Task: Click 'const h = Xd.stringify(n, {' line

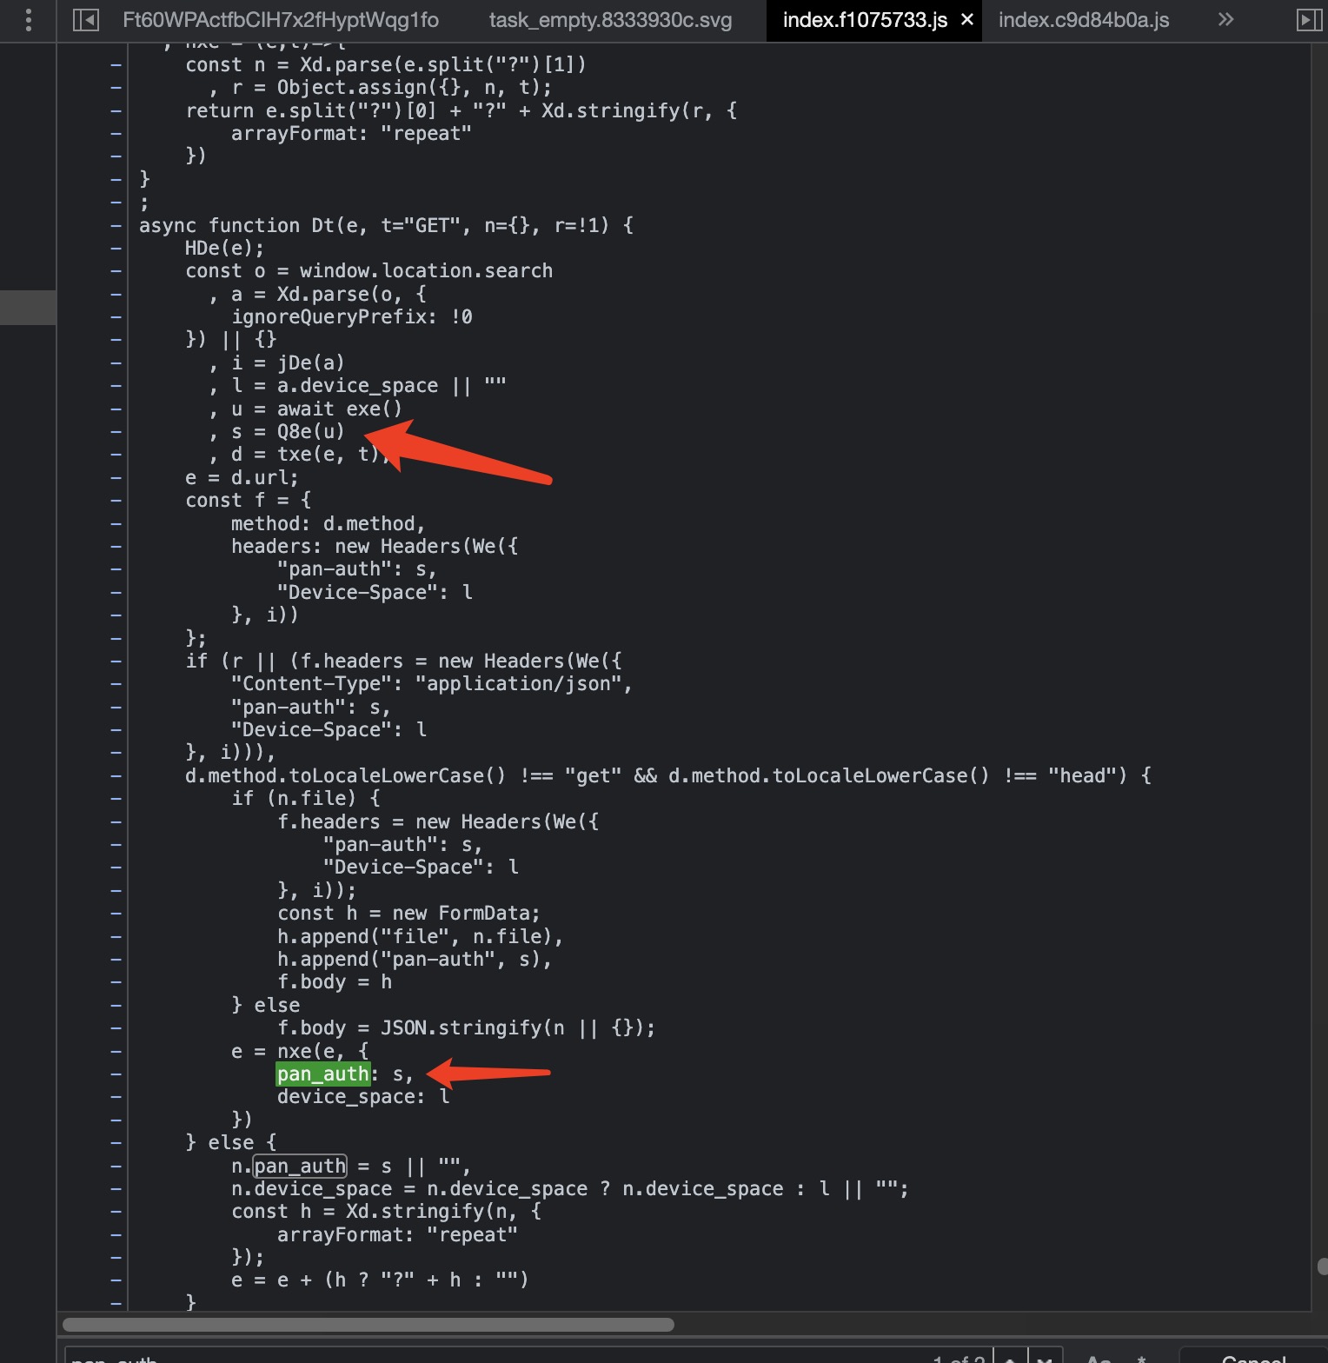Action: [x=386, y=1212]
